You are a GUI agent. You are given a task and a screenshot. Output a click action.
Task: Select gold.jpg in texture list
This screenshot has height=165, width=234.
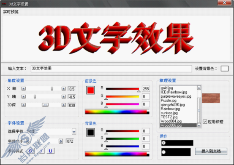click(x=179, y=88)
